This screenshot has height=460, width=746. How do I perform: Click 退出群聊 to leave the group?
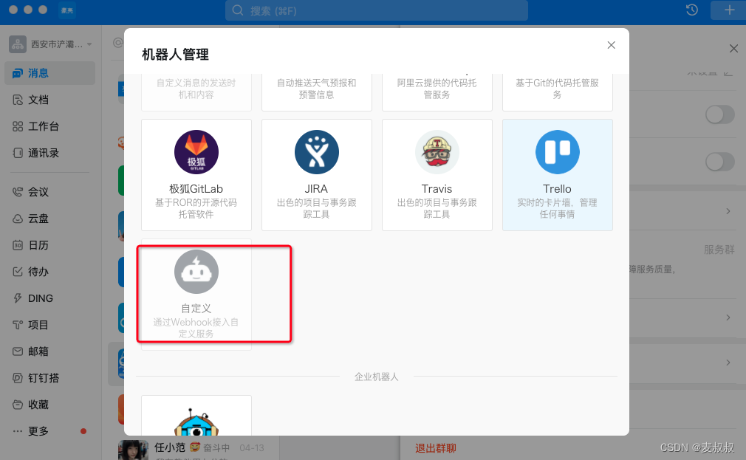click(435, 448)
